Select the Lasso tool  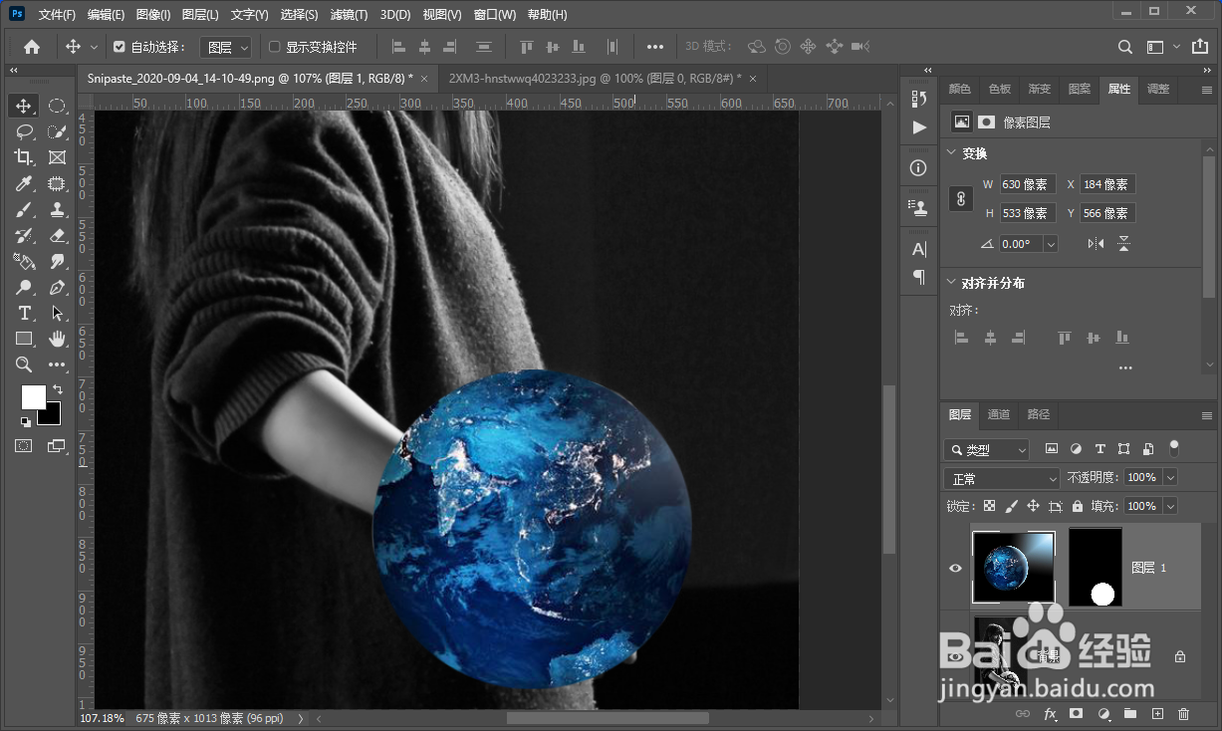coord(24,131)
